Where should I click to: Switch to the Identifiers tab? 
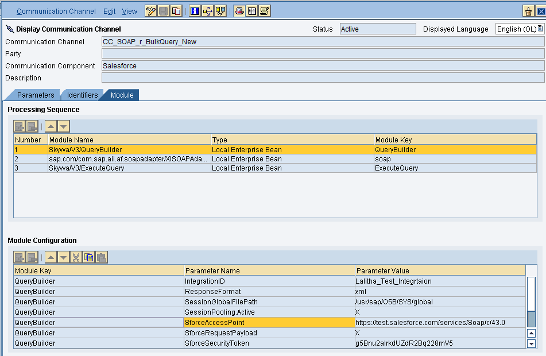click(82, 95)
